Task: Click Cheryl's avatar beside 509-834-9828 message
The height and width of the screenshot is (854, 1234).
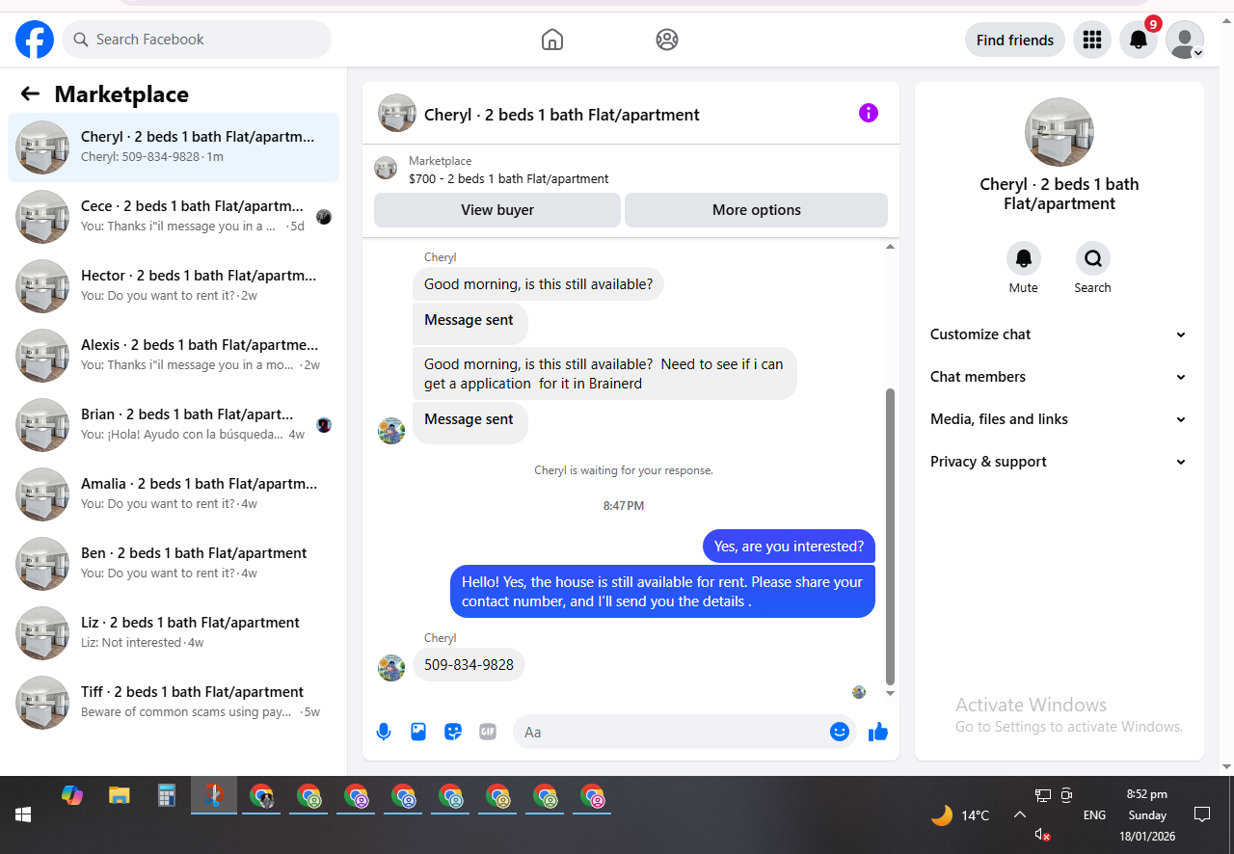Action: 391,668
